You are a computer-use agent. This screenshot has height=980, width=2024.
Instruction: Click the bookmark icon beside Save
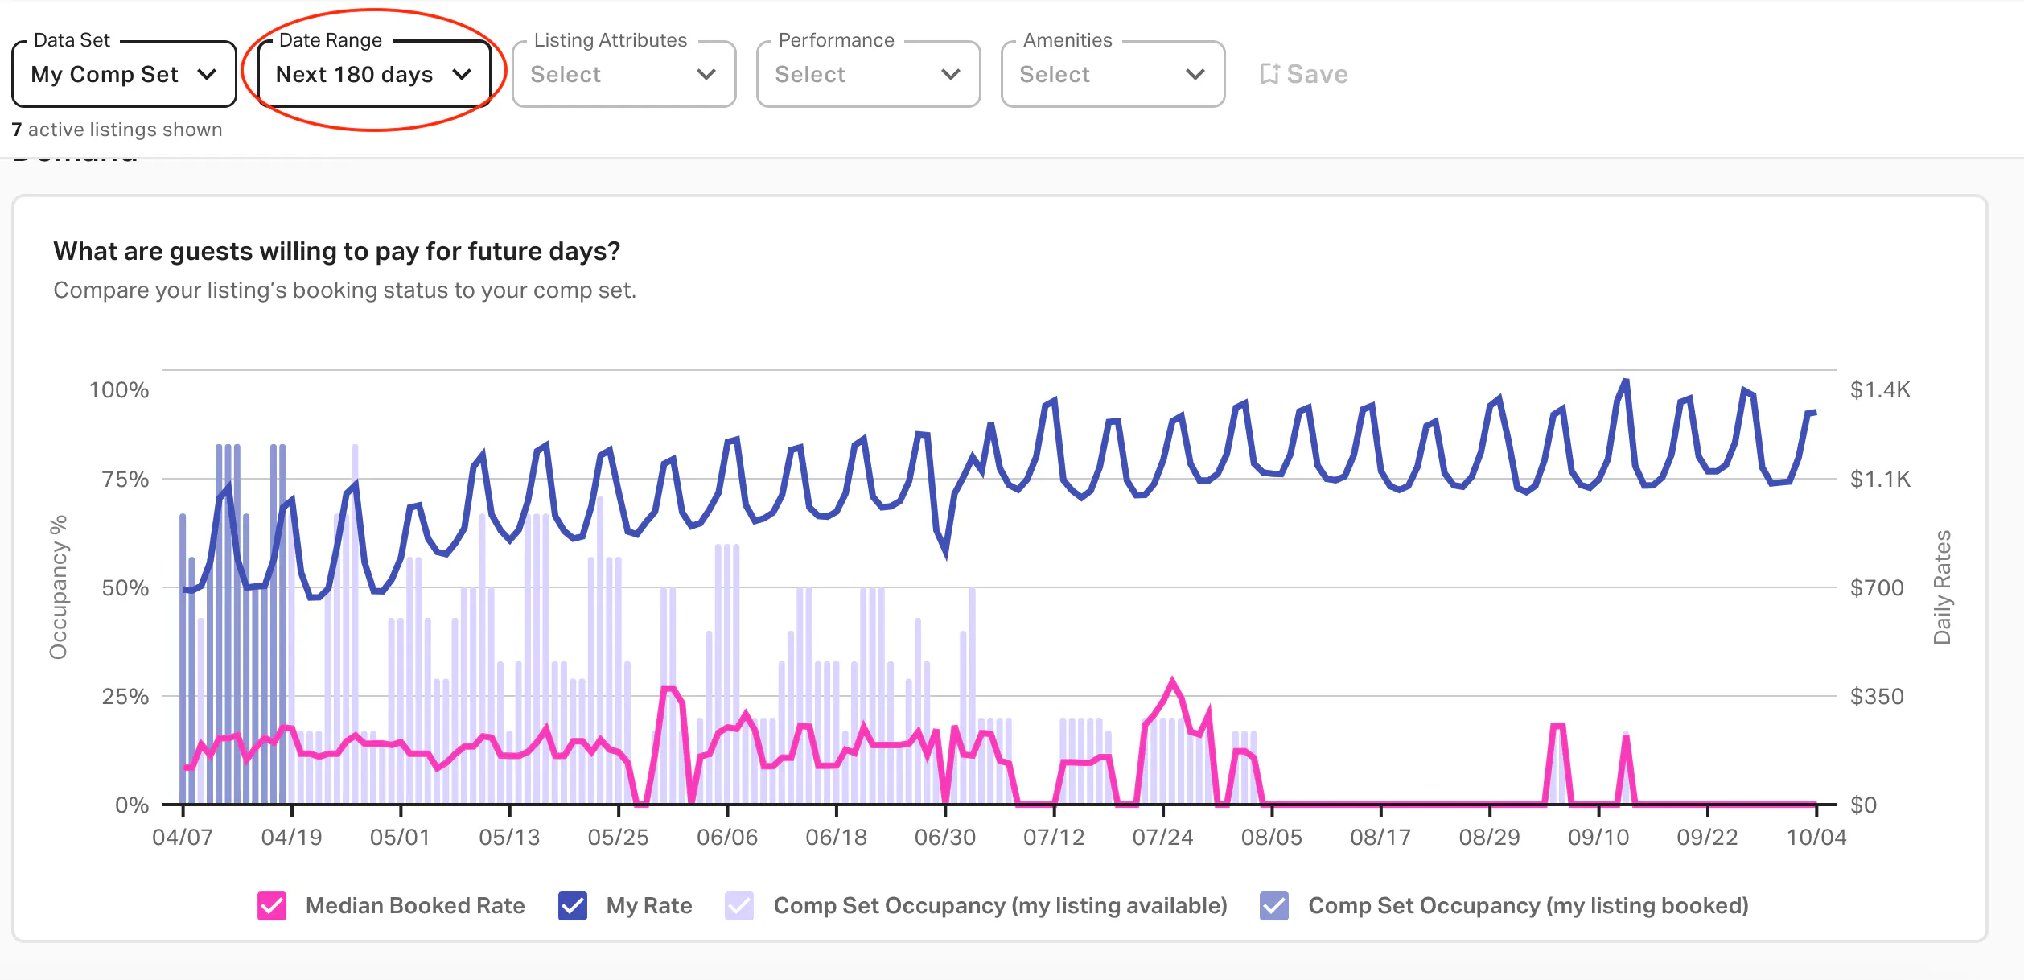coord(1269,74)
